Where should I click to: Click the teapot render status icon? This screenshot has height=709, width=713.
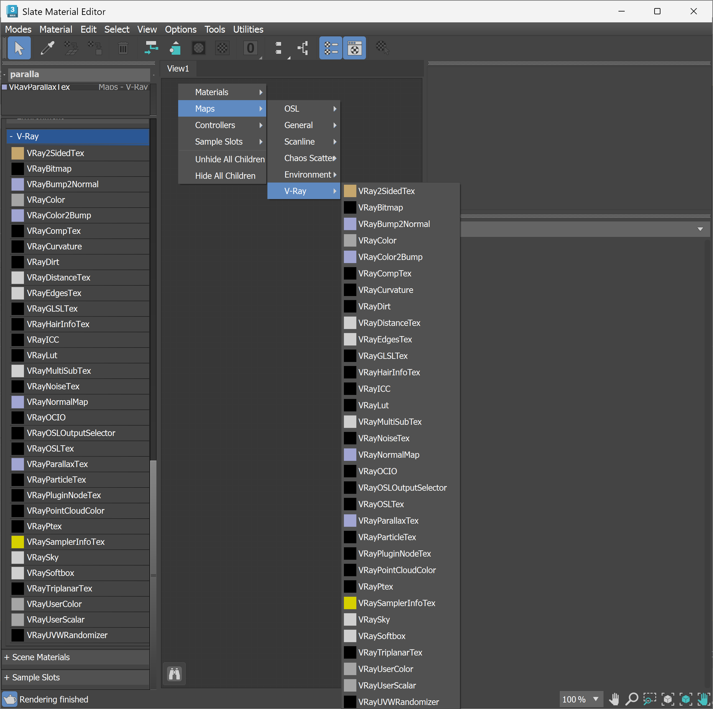(x=10, y=699)
